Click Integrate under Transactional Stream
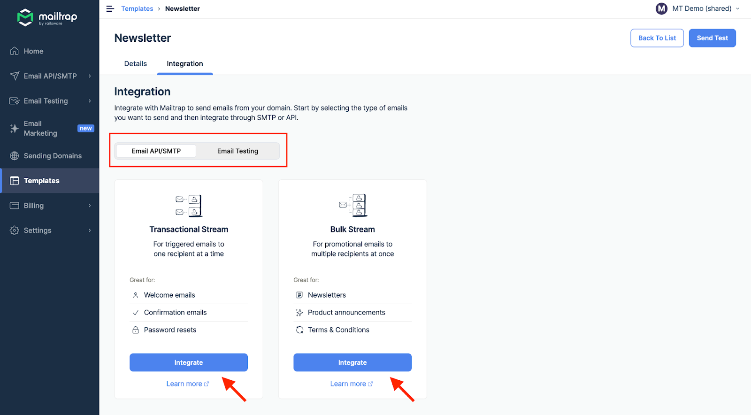This screenshot has height=415, width=751. (x=188, y=362)
